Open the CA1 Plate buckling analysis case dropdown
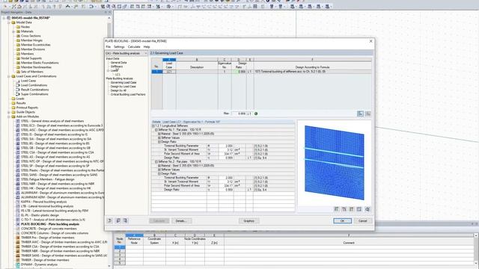 (126, 53)
